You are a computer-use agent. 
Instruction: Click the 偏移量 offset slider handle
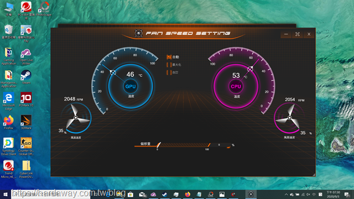(159, 145)
